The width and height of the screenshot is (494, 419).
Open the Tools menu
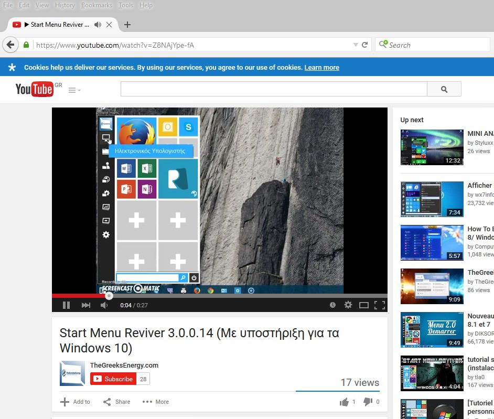(x=126, y=5)
